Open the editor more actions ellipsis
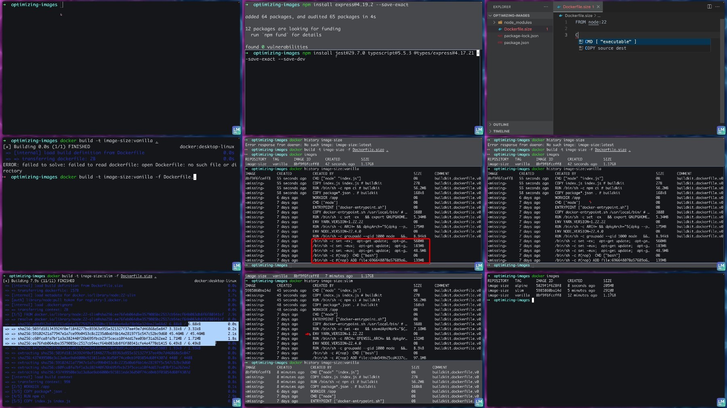727x408 pixels. point(717,6)
